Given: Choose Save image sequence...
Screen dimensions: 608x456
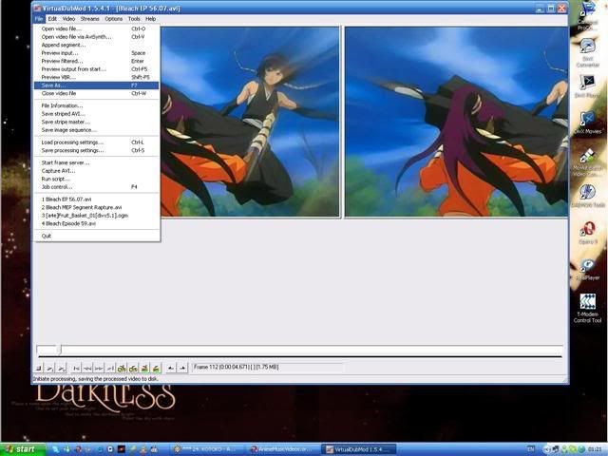Looking at the screenshot, I should (x=97, y=130).
